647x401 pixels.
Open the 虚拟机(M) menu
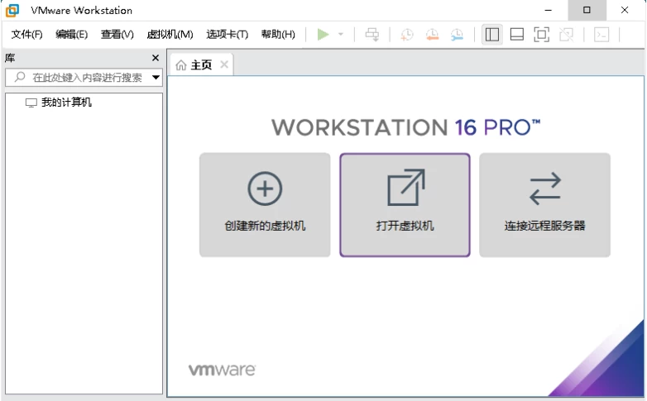pos(170,34)
